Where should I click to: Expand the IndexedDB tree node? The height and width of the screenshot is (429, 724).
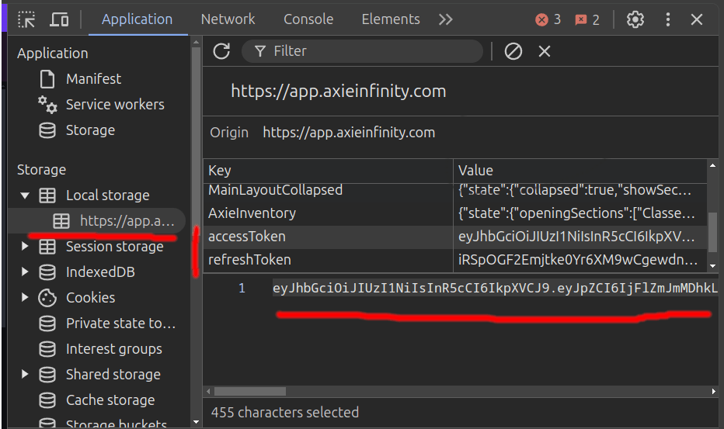(25, 272)
